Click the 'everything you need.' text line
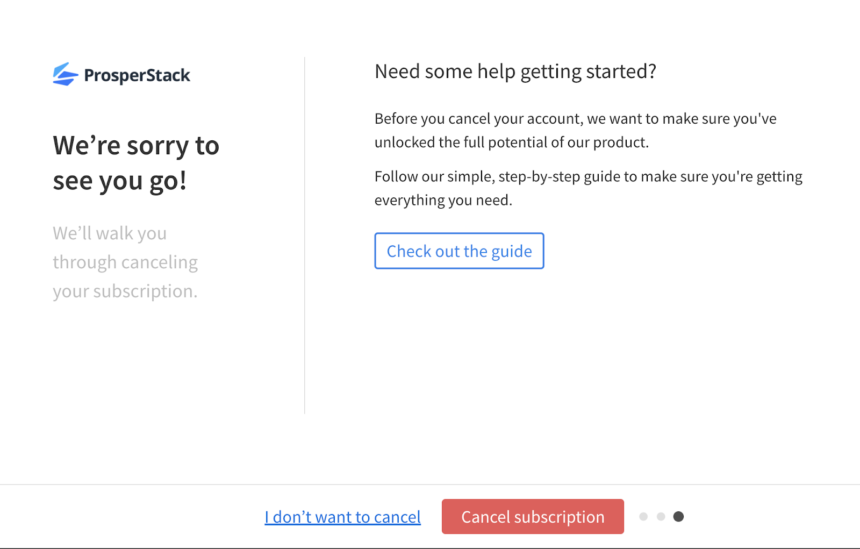The height and width of the screenshot is (549, 860). click(x=443, y=201)
